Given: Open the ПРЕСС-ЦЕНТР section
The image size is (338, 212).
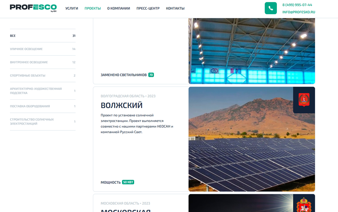Looking at the screenshot, I should [148, 8].
